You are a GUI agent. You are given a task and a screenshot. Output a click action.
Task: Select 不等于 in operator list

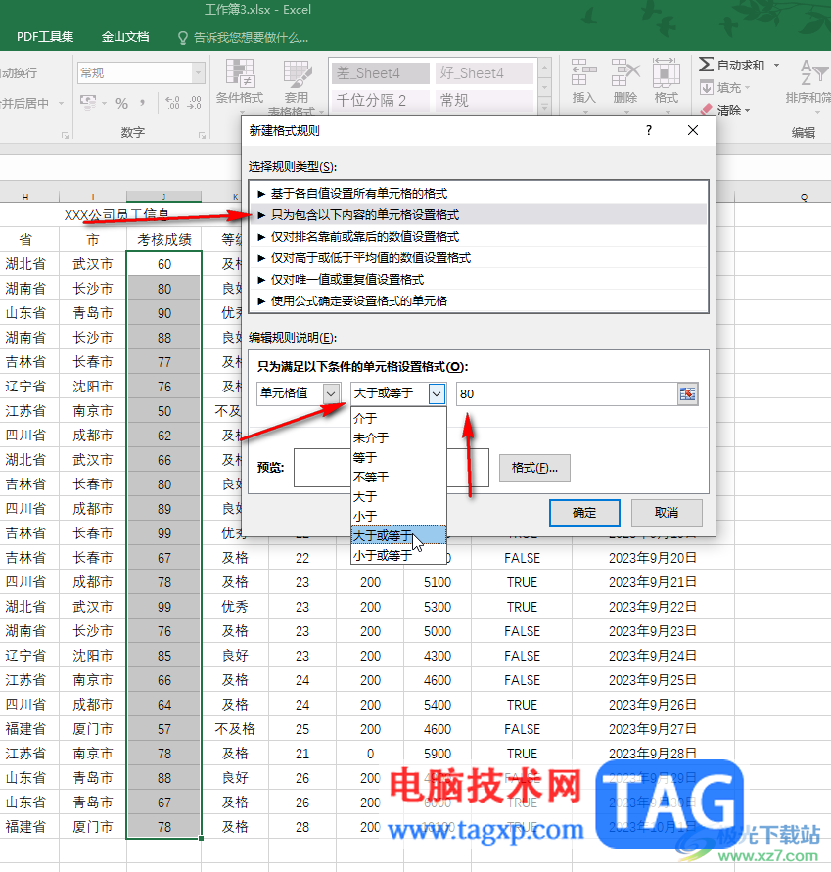click(398, 477)
